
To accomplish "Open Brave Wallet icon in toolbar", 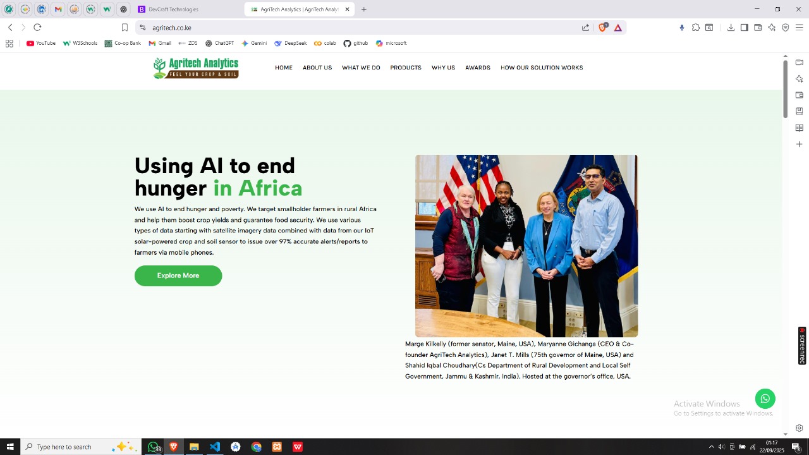I will point(758,27).
